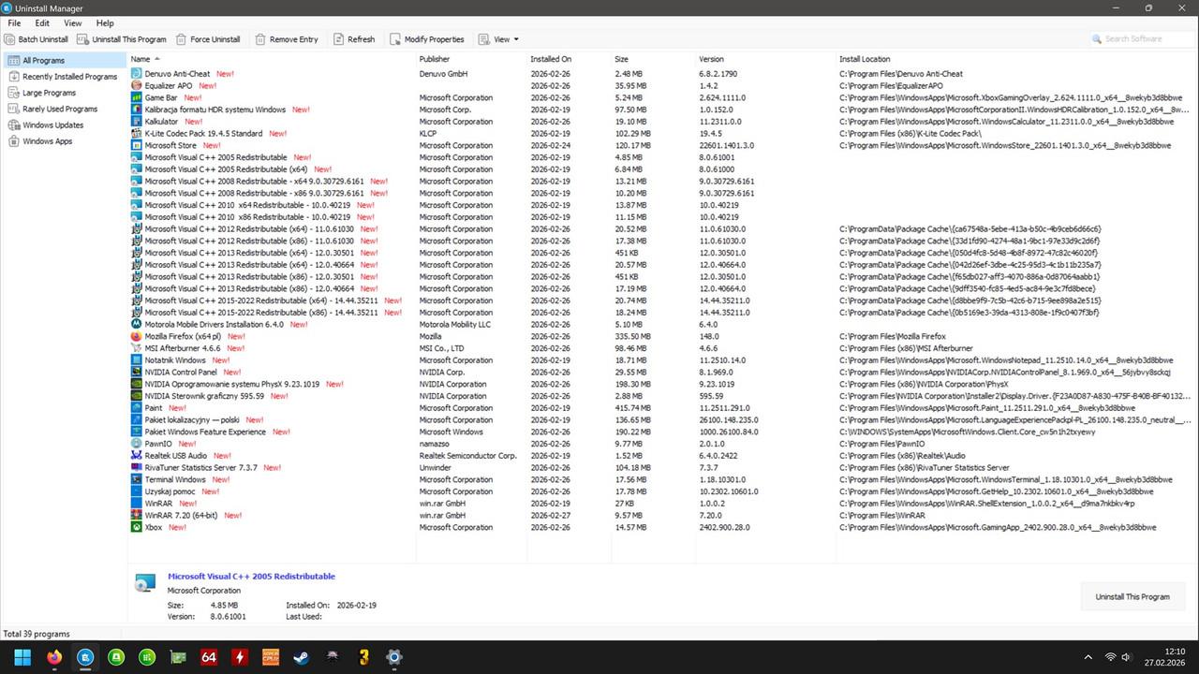Select Windows Apps category
1199x674 pixels.
pyautogui.click(x=64, y=141)
